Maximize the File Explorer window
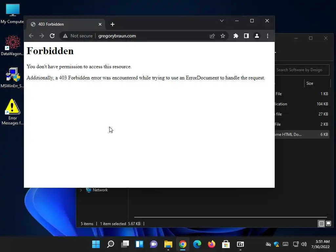336x252 pixels. click(311, 38)
